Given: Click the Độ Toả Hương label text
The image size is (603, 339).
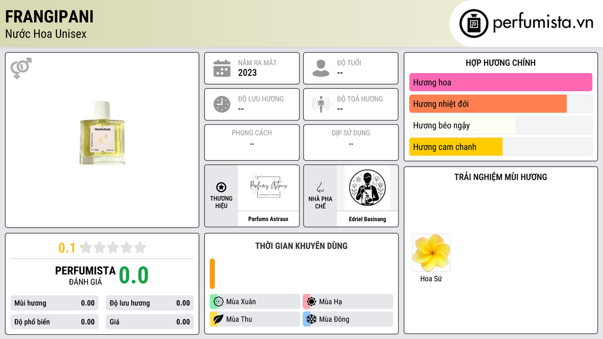Looking at the screenshot, I should coord(360,99).
